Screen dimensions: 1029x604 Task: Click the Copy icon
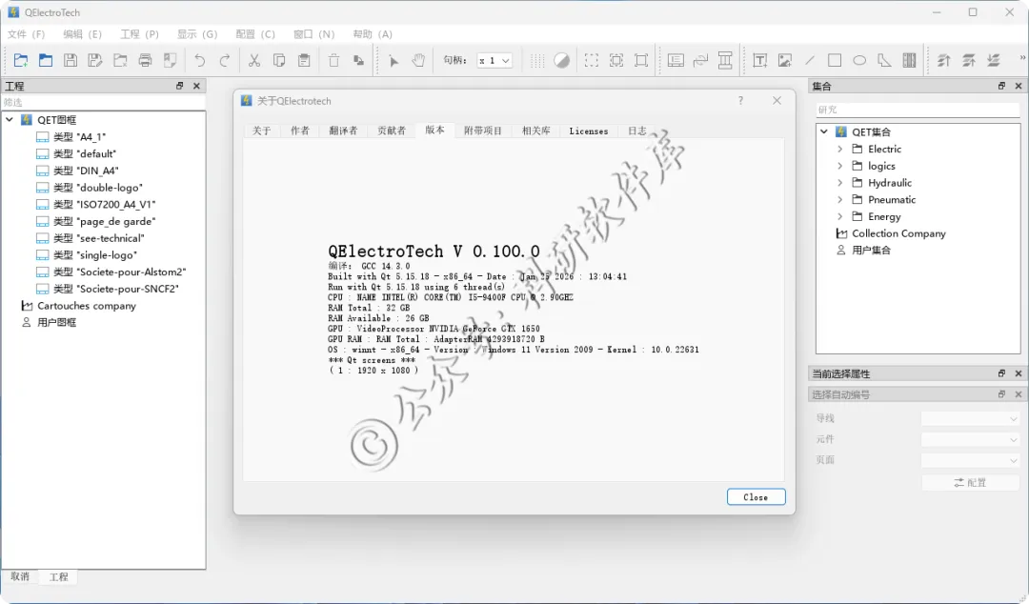(x=279, y=60)
